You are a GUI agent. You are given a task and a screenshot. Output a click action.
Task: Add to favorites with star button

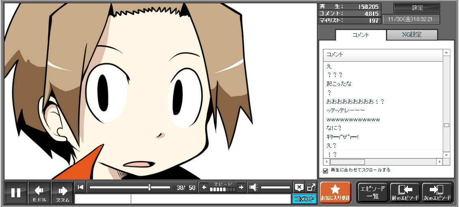click(335, 192)
